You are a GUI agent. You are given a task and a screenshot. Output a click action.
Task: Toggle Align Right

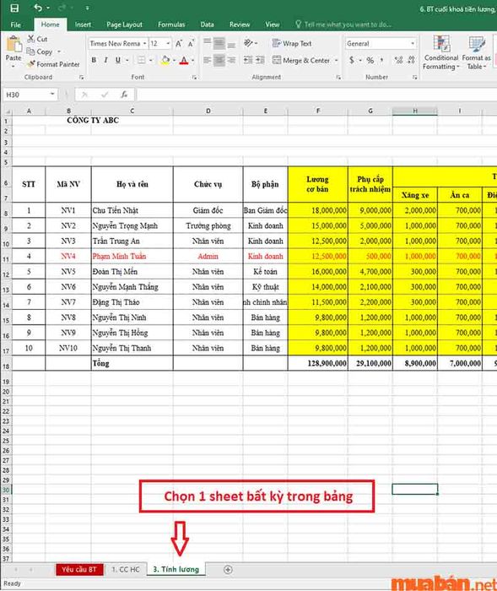[x=231, y=60]
